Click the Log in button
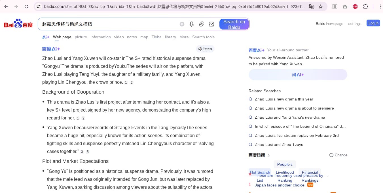Image resolution: width=383 pixels, height=193 pixels. tap(373, 23)
